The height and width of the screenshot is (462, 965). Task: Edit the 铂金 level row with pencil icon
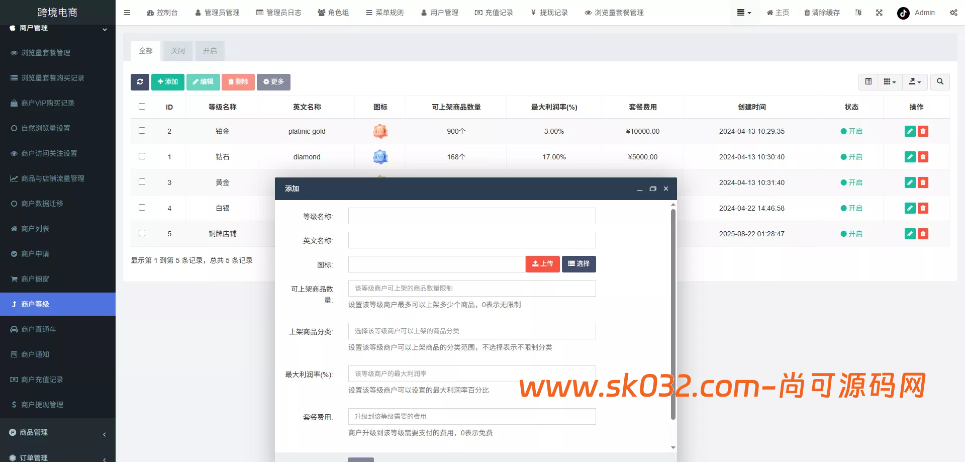click(x=910, y=131)
